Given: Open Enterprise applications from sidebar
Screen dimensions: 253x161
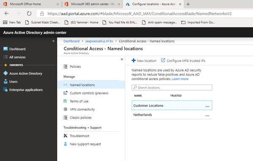Looking at the screenshot, I should pos(26,90).
